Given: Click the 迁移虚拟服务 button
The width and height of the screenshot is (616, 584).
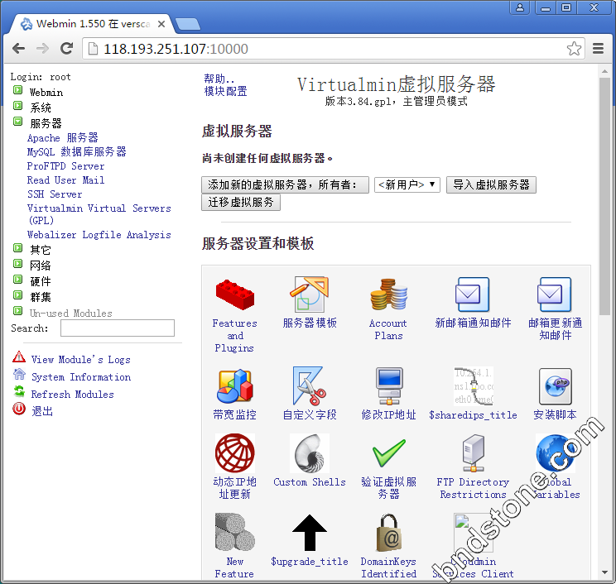Looking at the screenshot, I should pyautogui.click(x=241, y=202).
